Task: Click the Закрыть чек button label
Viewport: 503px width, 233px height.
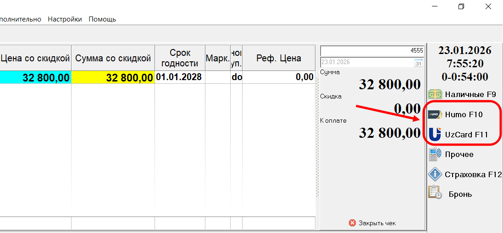Action: [377, 223]
